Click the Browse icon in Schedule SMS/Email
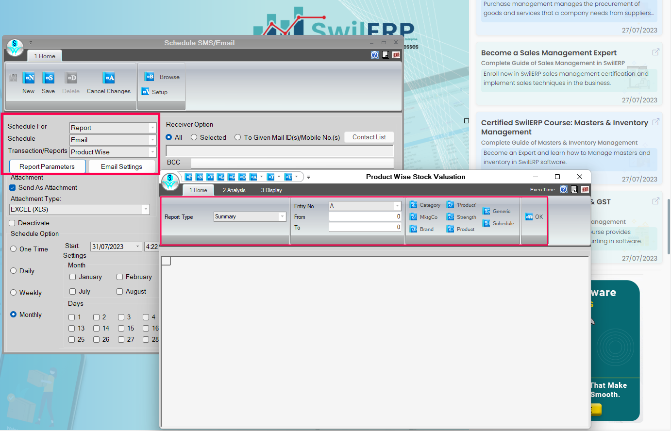The width and height of the screenshot is (671, 431). coord(149,77)
